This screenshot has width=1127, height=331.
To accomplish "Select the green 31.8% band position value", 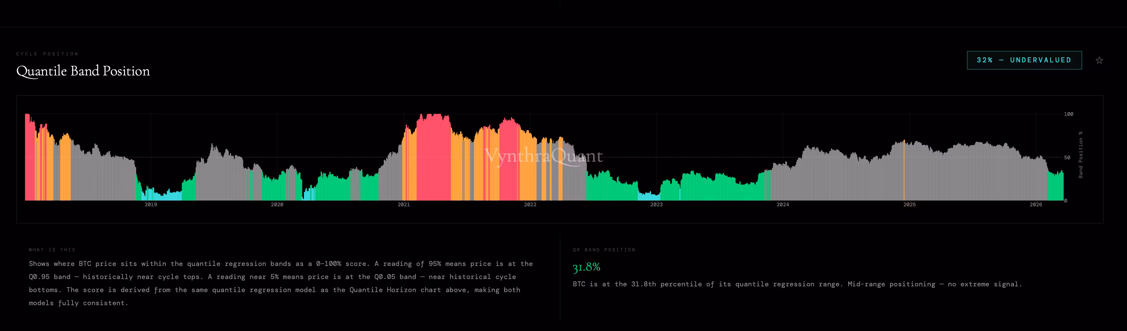I will (586, 267).
